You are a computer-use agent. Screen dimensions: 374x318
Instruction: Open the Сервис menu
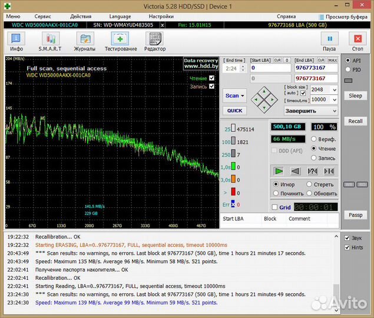pyautogui.click(x=42, y=16)
